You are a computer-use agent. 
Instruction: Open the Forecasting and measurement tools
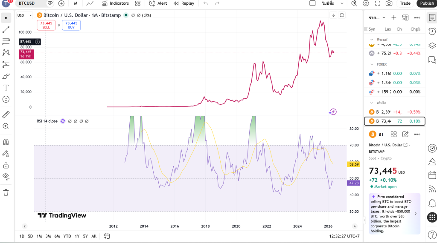pyautogui.click(x=6, y=65)
